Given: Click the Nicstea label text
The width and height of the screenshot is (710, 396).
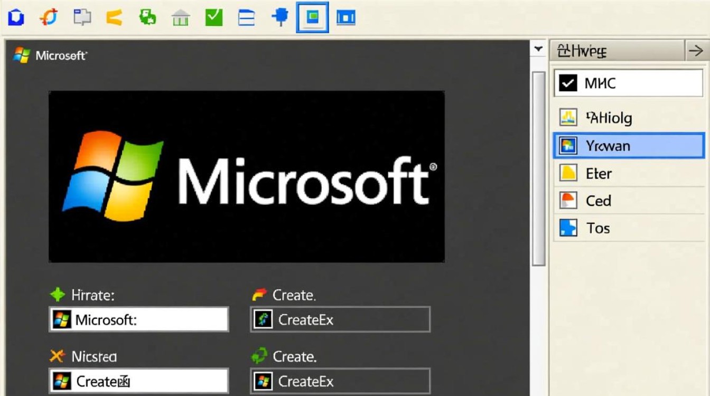Looking at the screenshot, I should point(94,356).
